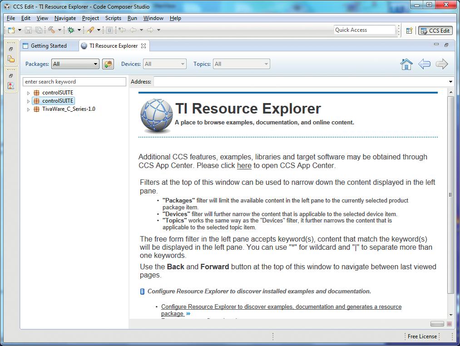
Task: Click the gray Forward arrow icon
Action: tap(442, 64)
